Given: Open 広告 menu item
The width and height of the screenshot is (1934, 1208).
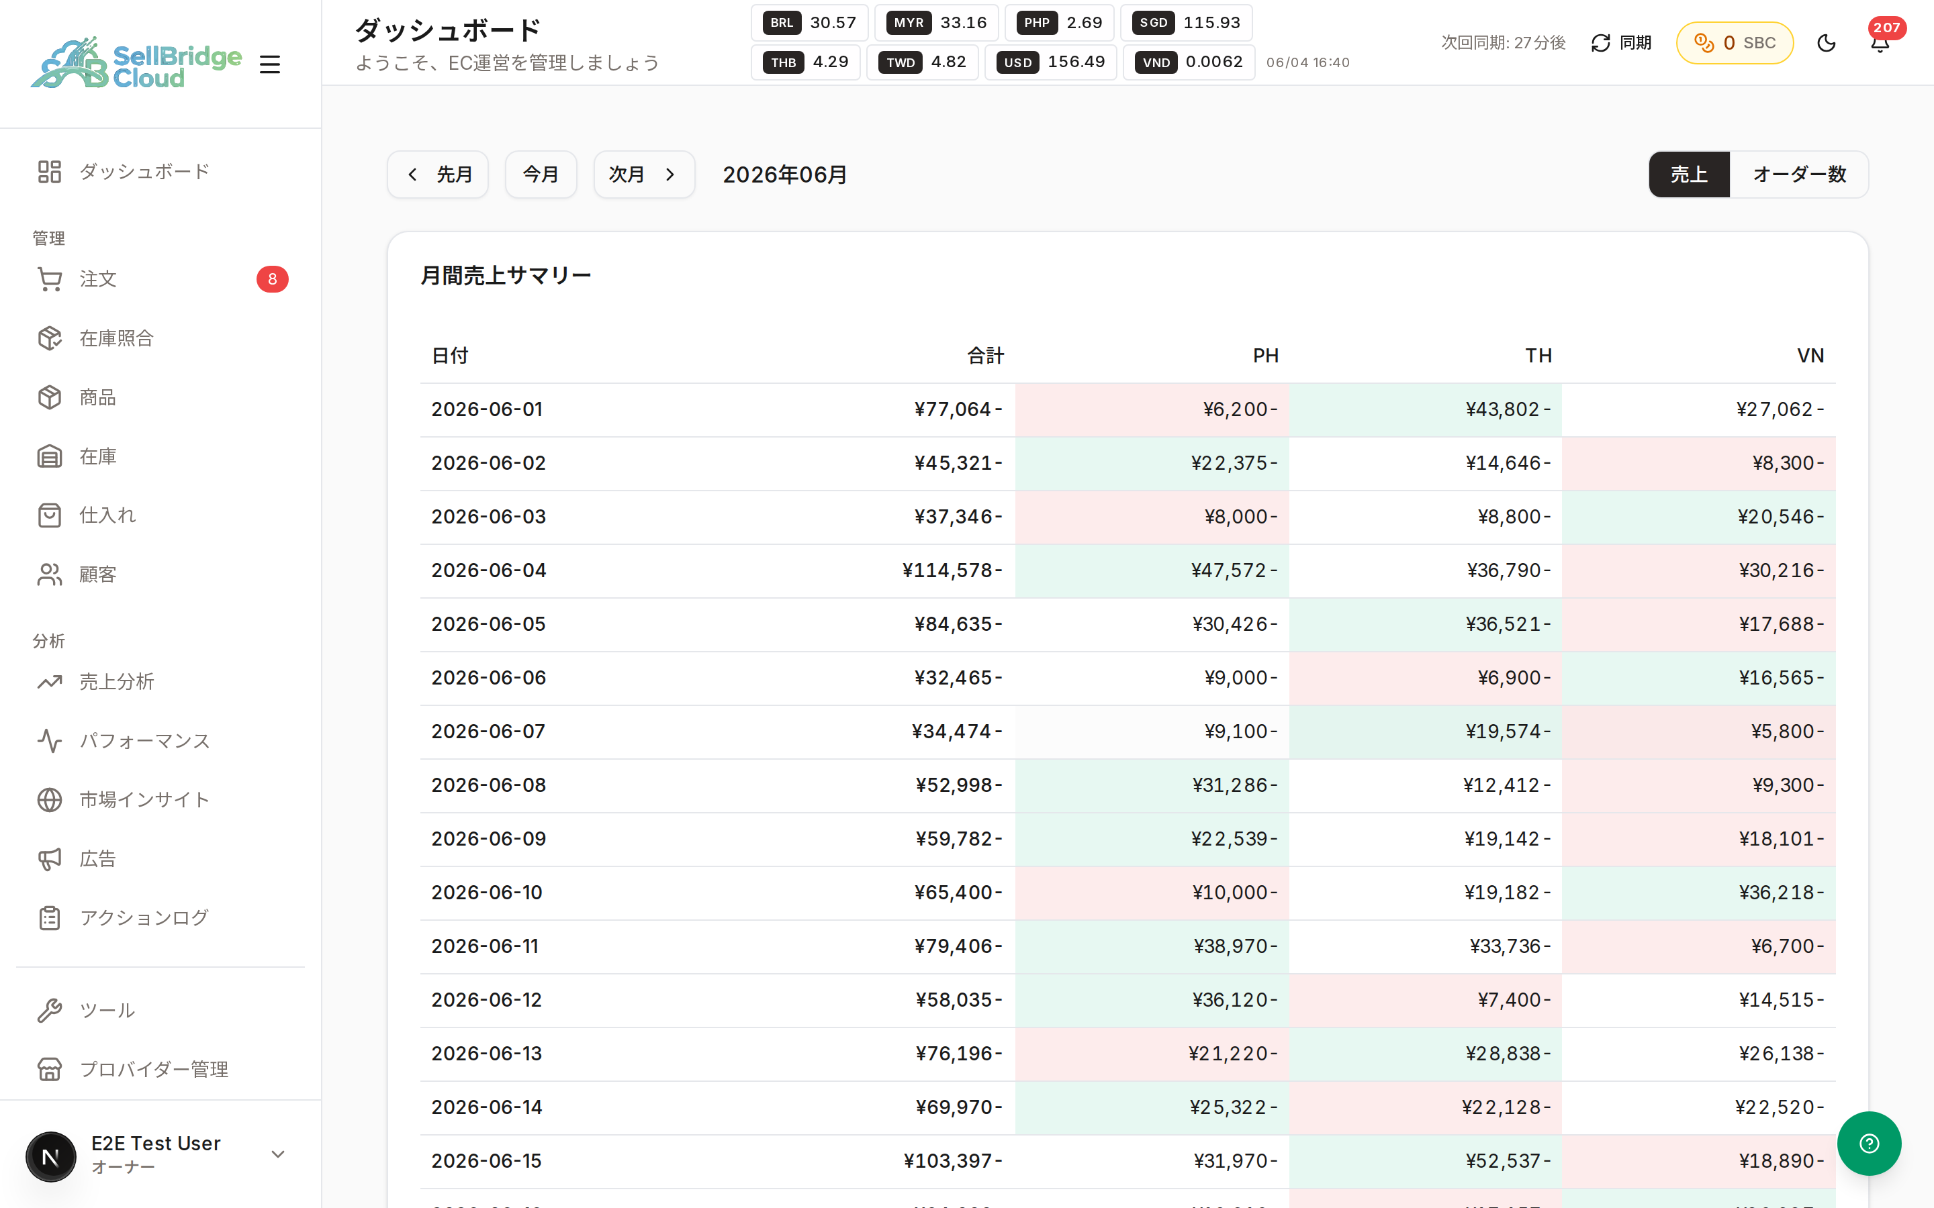Looking at the screenshot, I should click(x=160, y=859).
